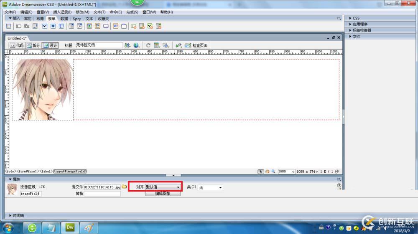Open the 对齐 alignment dropdown
Screen dimensions: 418x234
point(163,187)
